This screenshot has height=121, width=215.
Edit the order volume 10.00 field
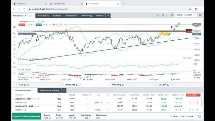(x=31, y=25)
